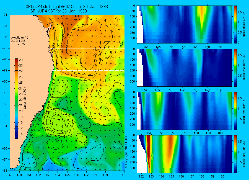
Task: Click the "SPINUP4 sfc height @ 0.15m" title line
Action: [x=67, y=7]
